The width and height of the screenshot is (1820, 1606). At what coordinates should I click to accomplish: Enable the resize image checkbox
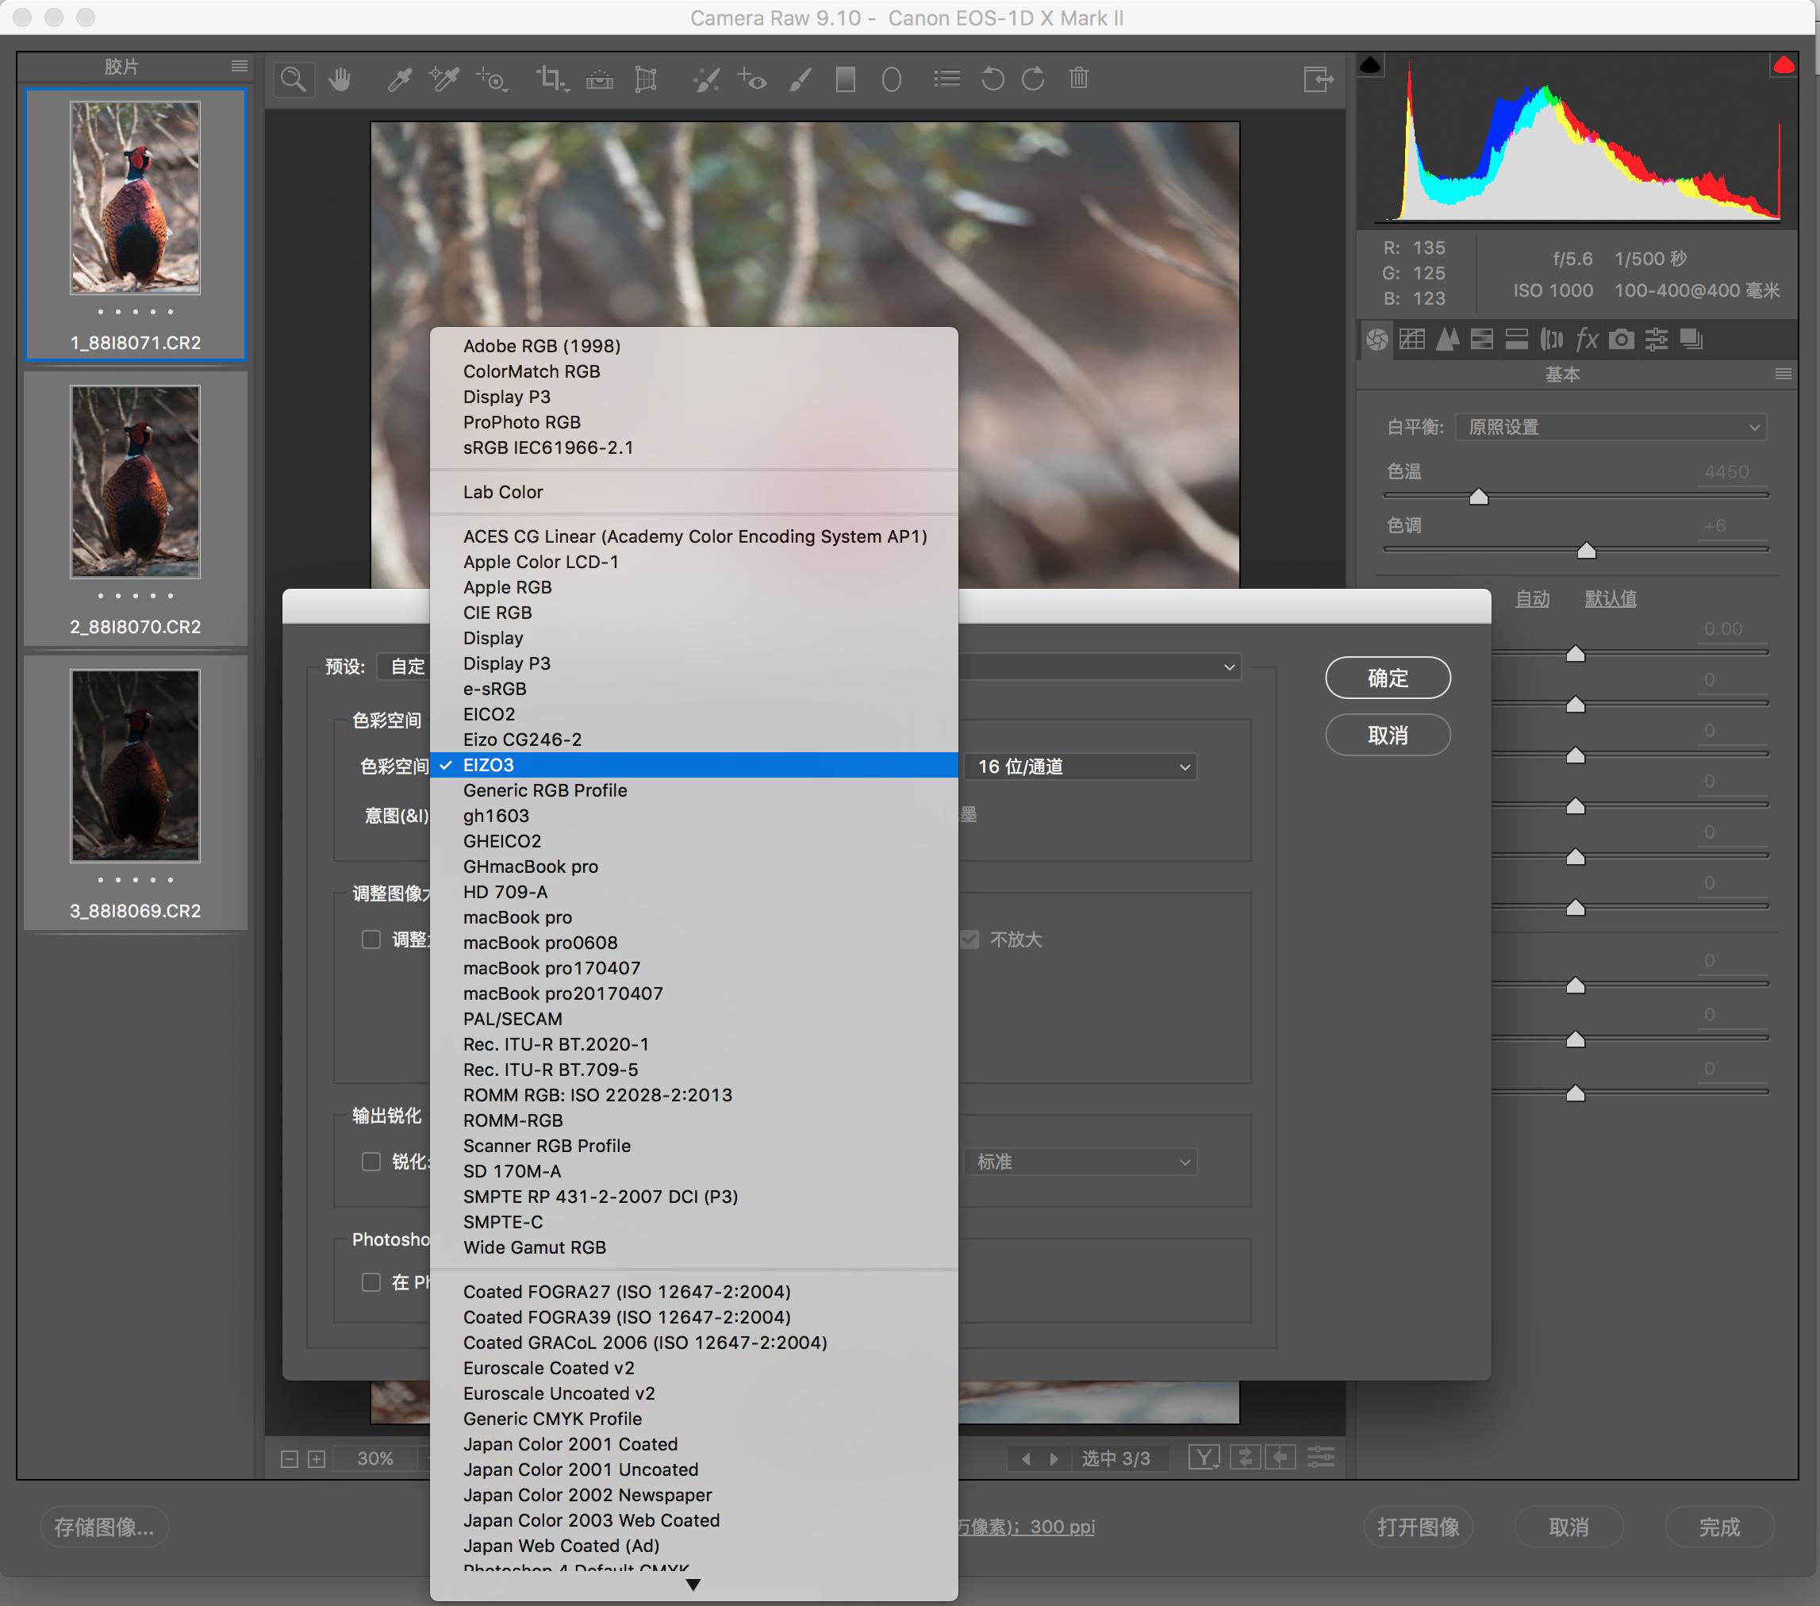371,939
